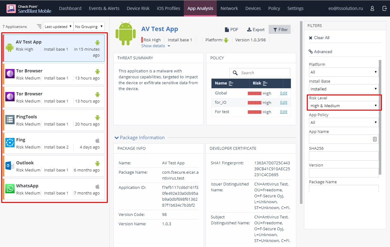Click the for_IO policy high risk bar
The width and height of the screenshot is (390, 247).
(x=255, y=103)
